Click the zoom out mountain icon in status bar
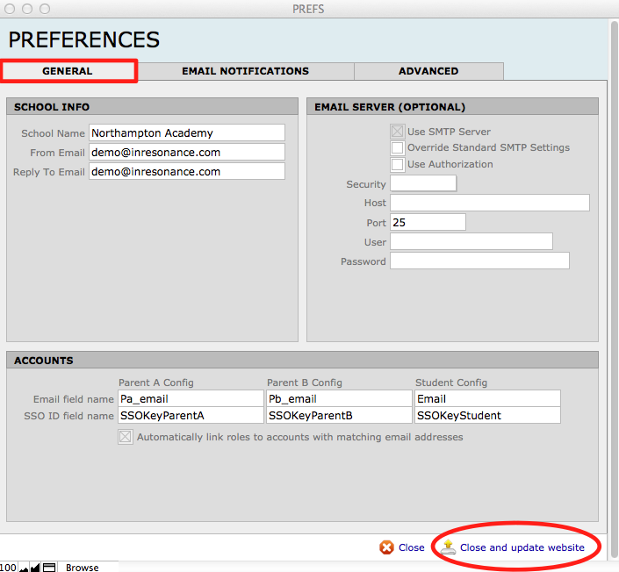 pyautogui.click(x=23, y=568)
